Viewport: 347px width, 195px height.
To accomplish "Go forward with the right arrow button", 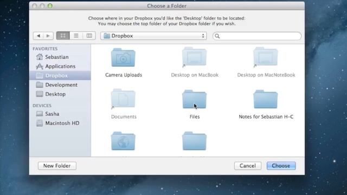I will (48, 36).
